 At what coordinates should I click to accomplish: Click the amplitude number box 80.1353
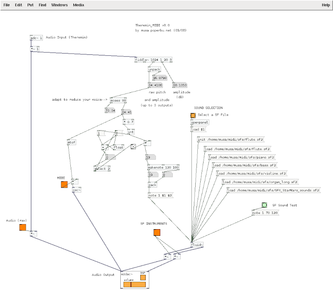pos(180,85)
